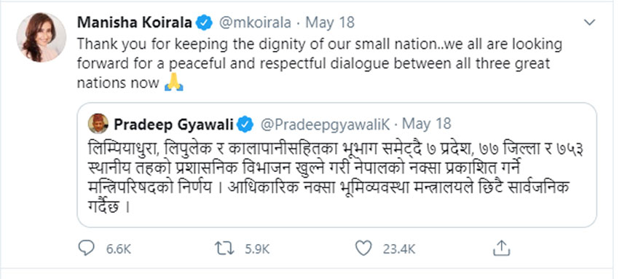Image resolution: width=630 pixels, height=279 pixels.
Task: Click Pradeep Gyawali's blue verified badge
Action: tap(245, 125)
